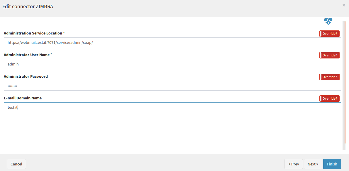Screen dimensions: 349x171
Task: Click the dialog's vertical scrollbar
Action: 344,85
